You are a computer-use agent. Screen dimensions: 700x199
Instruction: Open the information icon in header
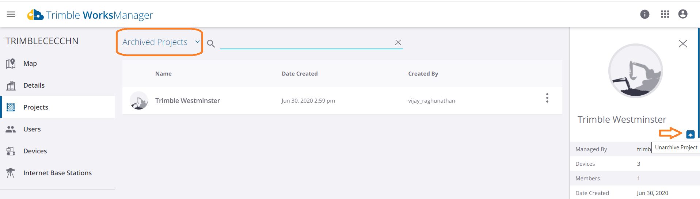[644, 14]
